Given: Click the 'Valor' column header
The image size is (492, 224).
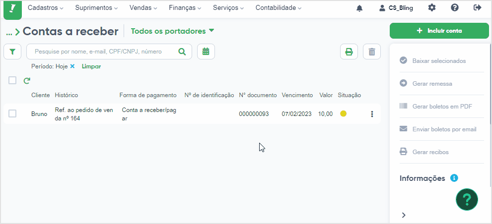Looking at the screenshot, I should 326,95.
